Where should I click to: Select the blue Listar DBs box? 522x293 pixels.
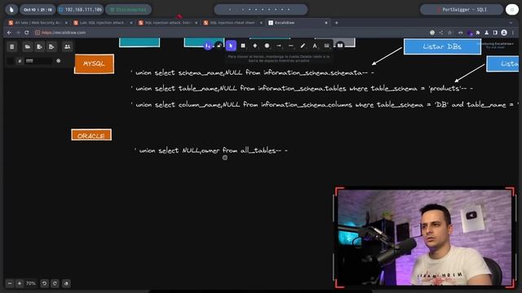click(x=442, y=47)
